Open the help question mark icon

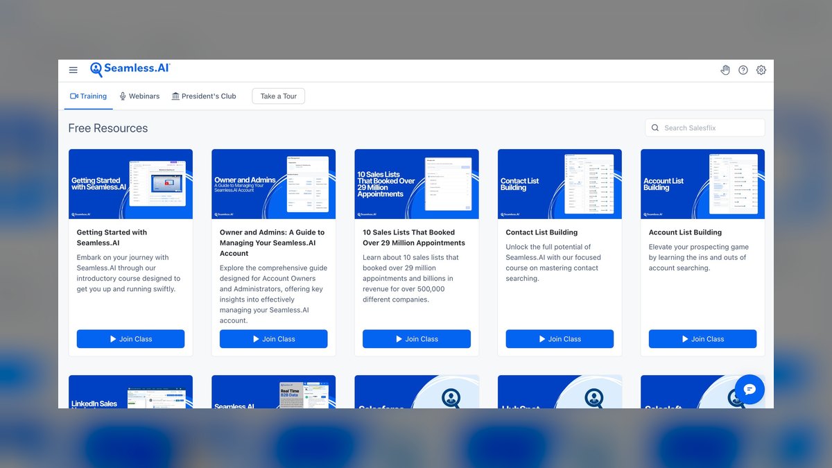743,70
